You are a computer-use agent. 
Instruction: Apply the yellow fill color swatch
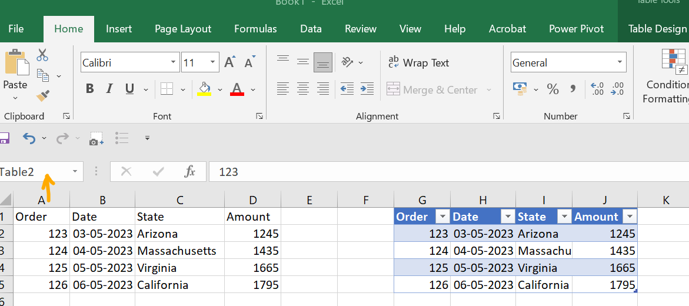tap(204, 89)
